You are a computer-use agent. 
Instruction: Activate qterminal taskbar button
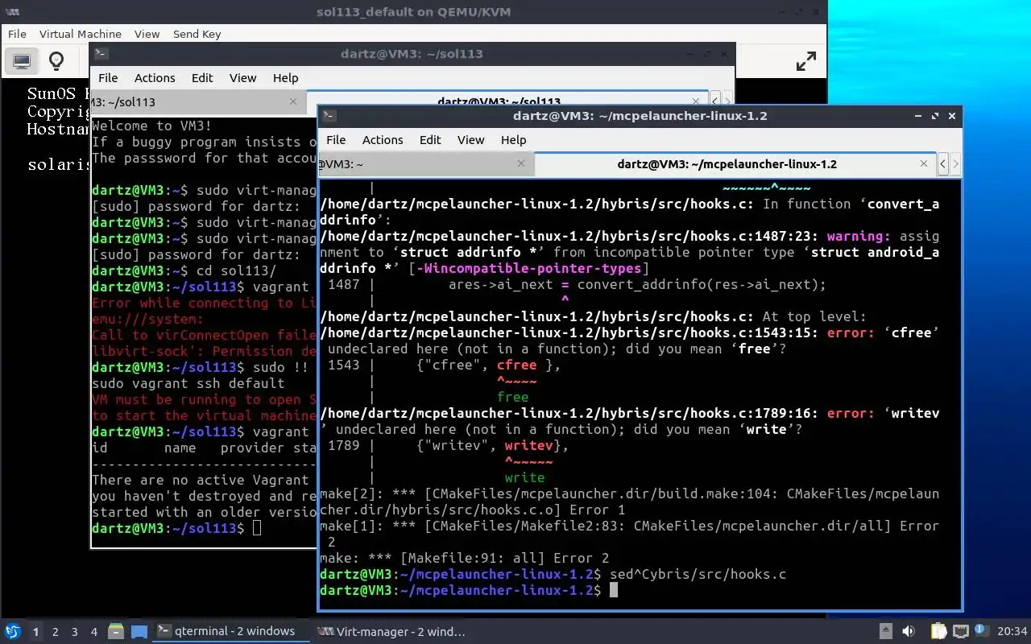(x=232, y=631)
